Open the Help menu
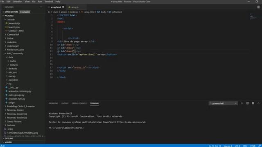 click(58, 2)
